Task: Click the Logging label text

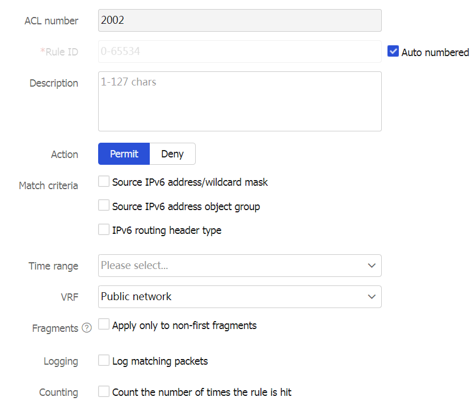Action: coord(61,361)
